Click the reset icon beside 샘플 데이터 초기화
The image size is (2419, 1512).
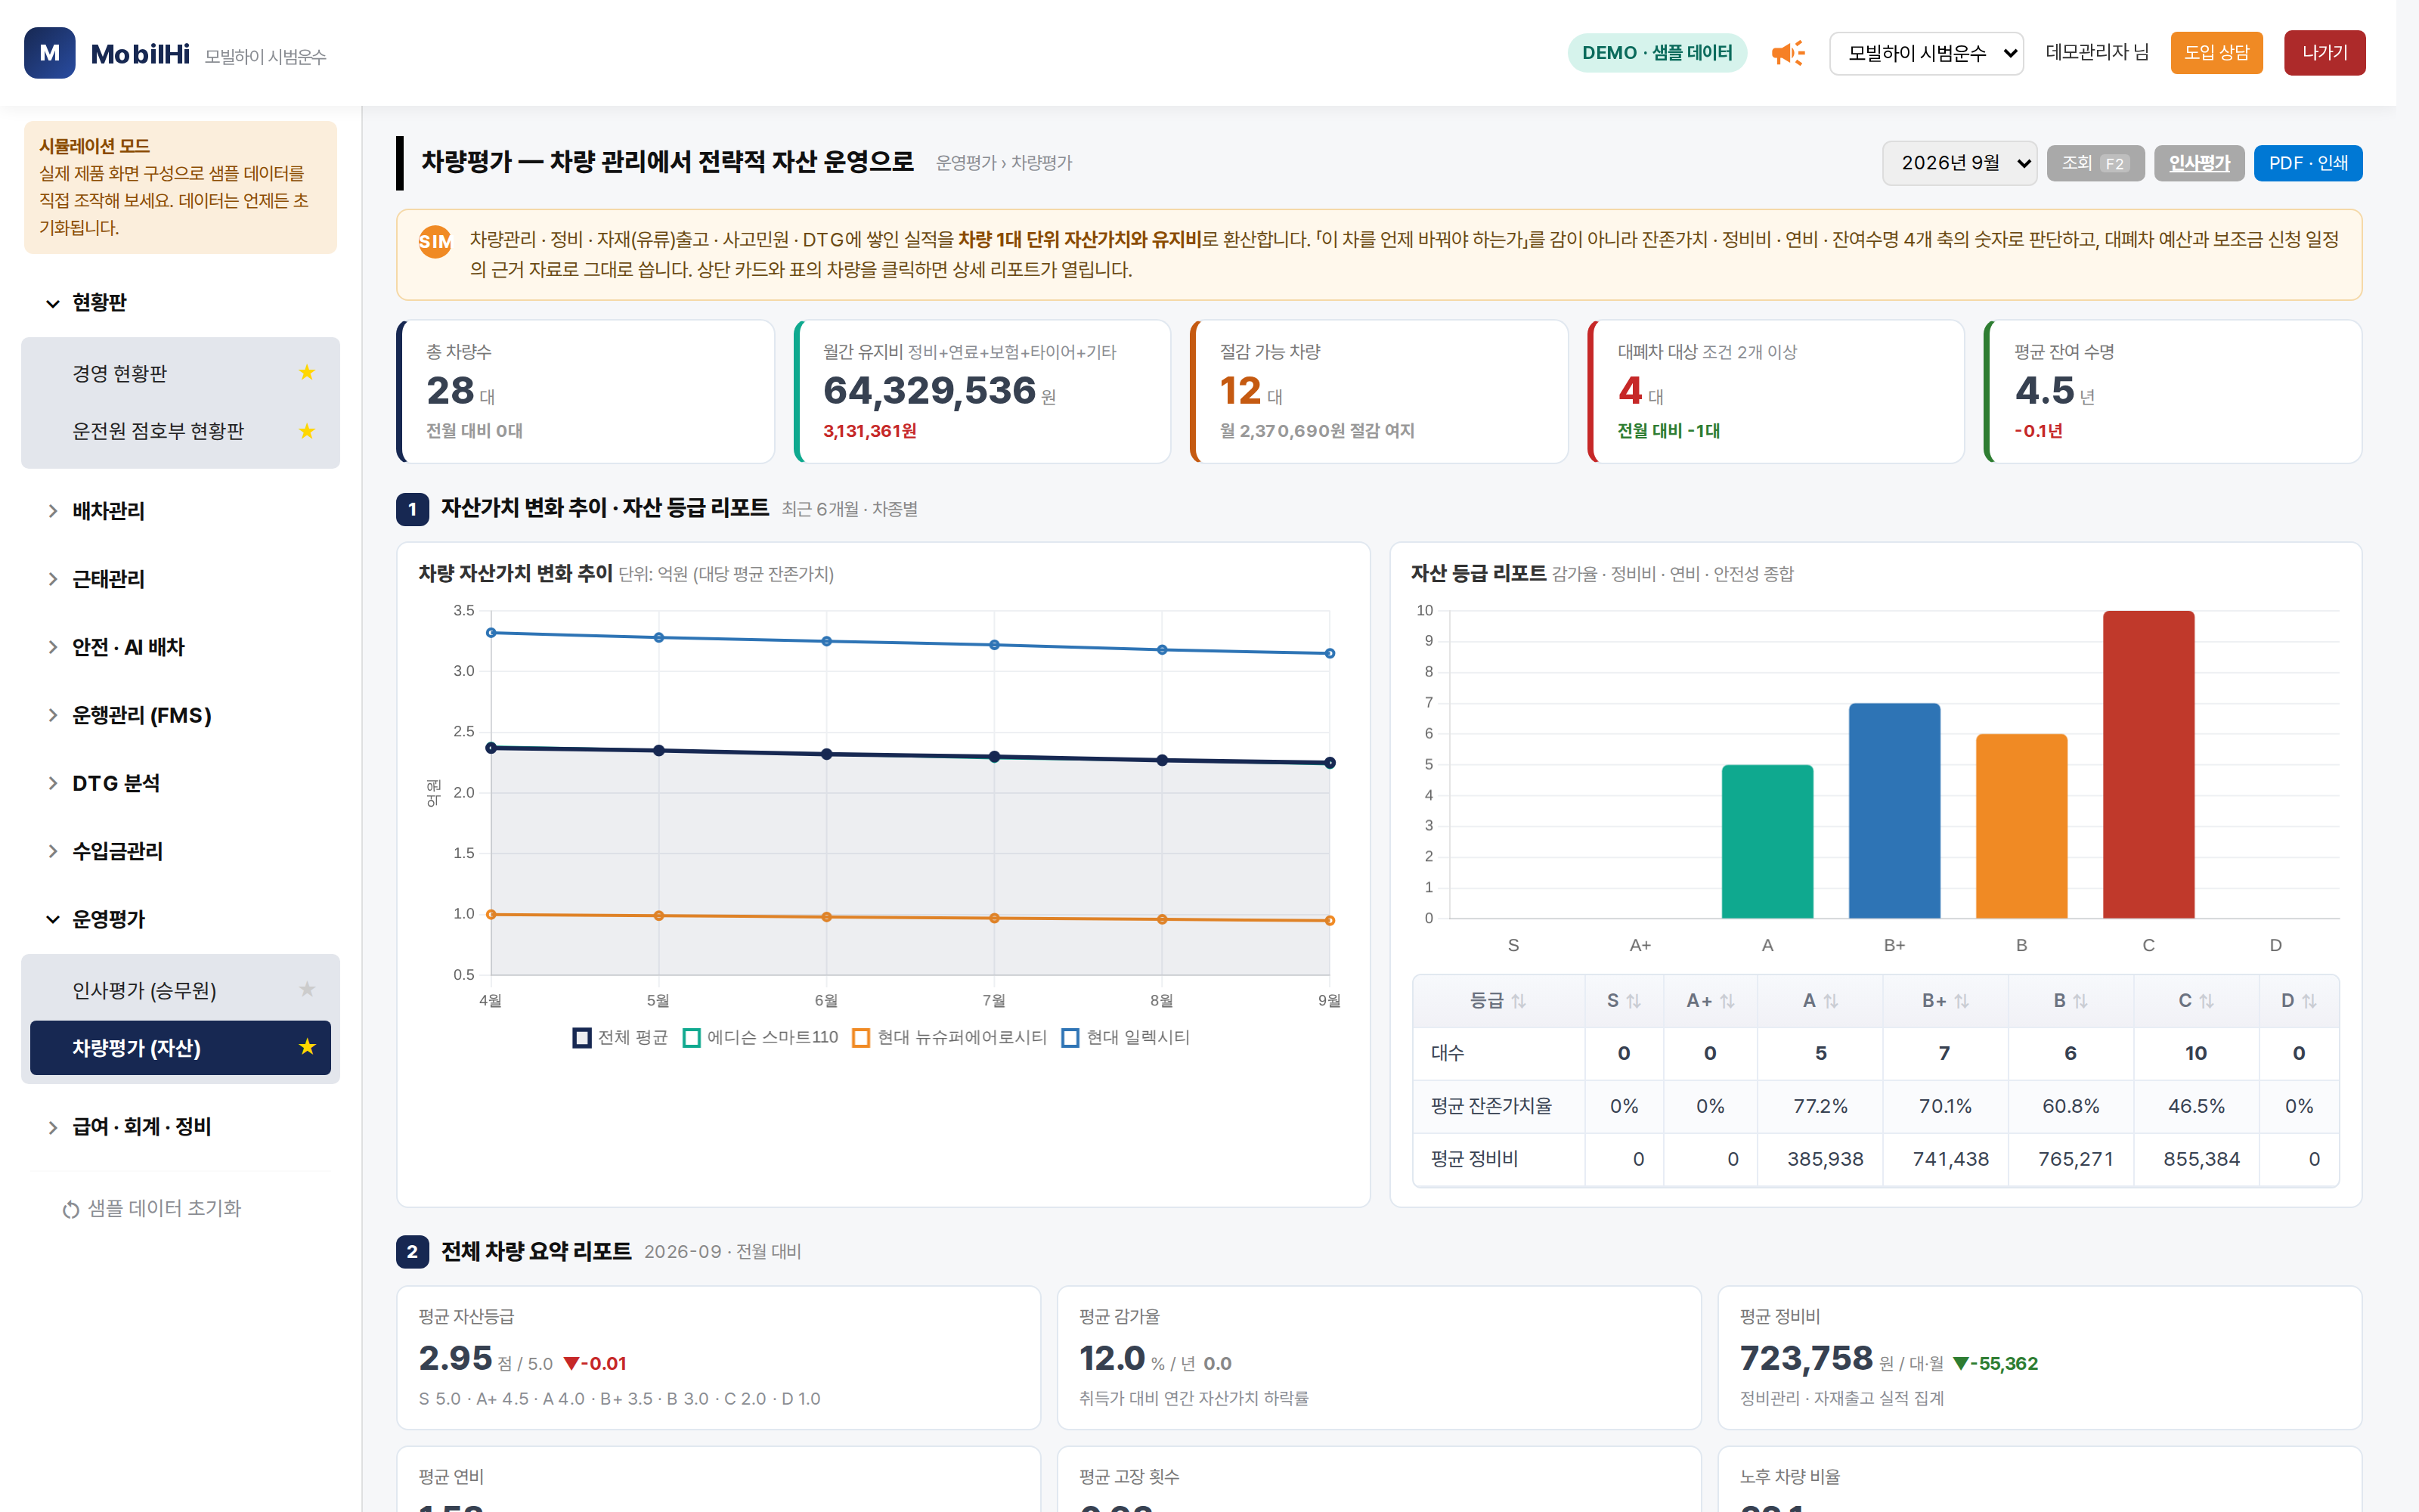70,1210
